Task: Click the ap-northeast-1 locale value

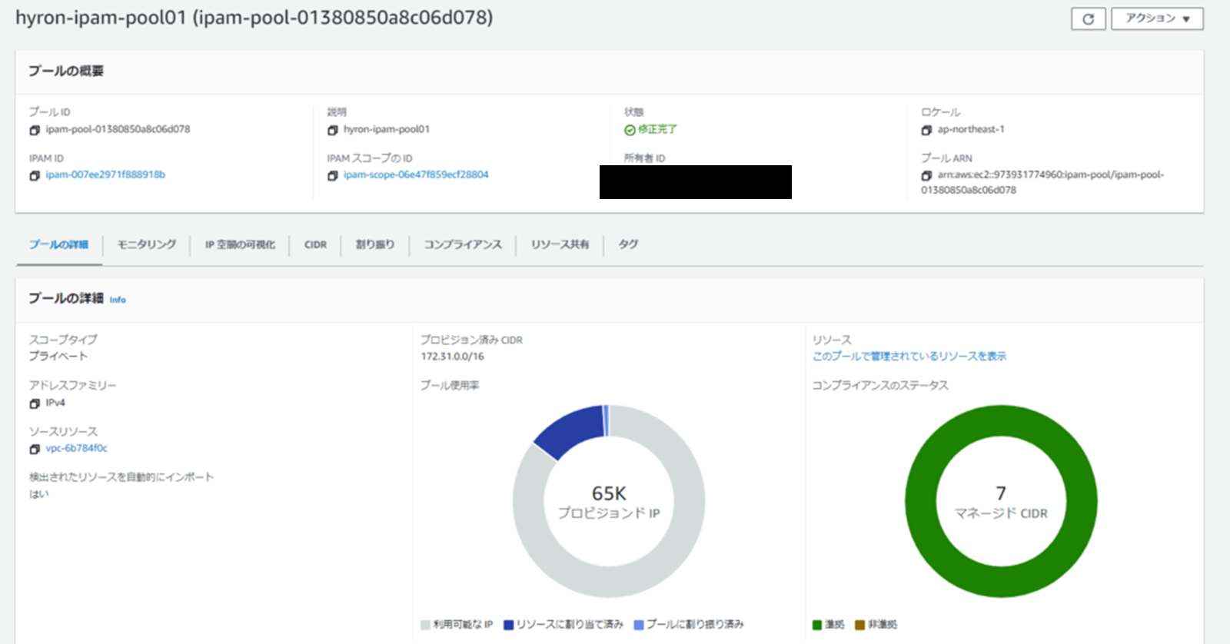Action: (971, 129)
